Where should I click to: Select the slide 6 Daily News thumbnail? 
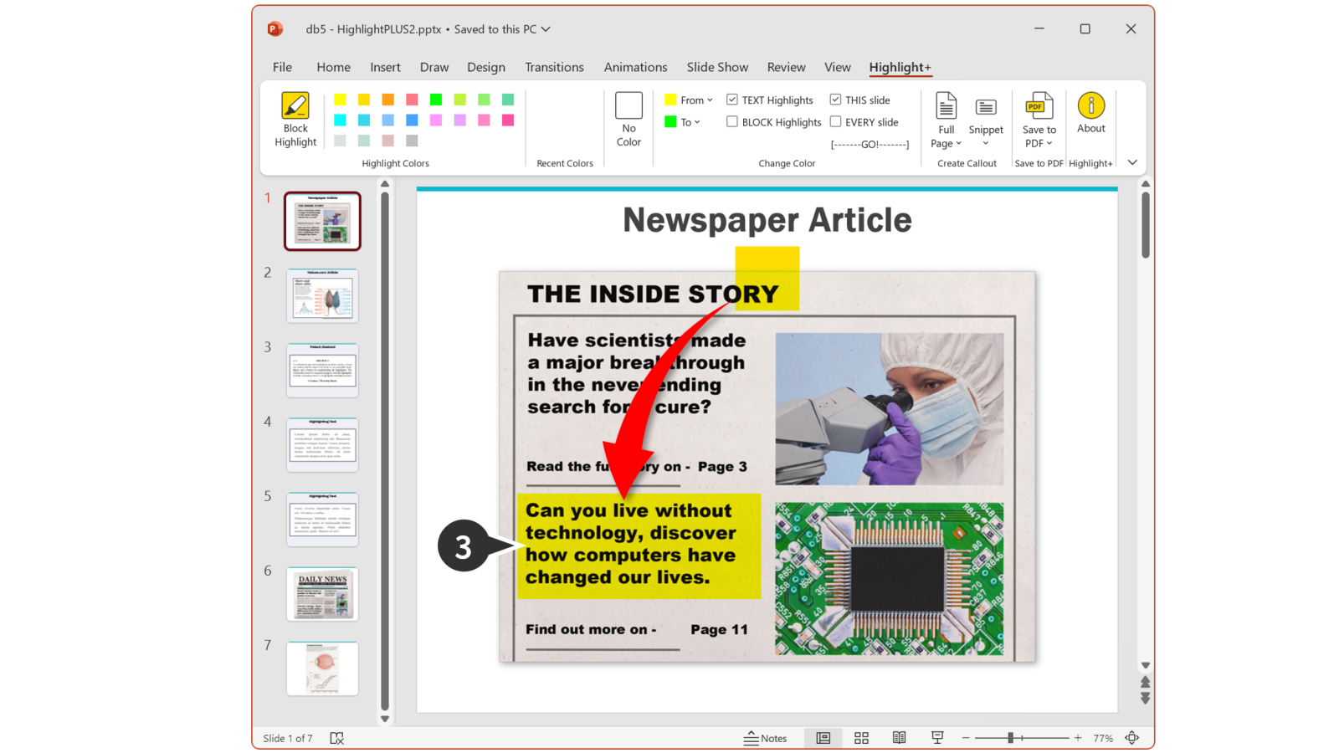click(322, 594)
